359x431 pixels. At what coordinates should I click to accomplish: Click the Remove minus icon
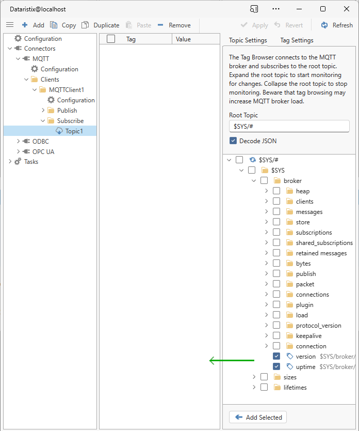(x=160, y=25)
